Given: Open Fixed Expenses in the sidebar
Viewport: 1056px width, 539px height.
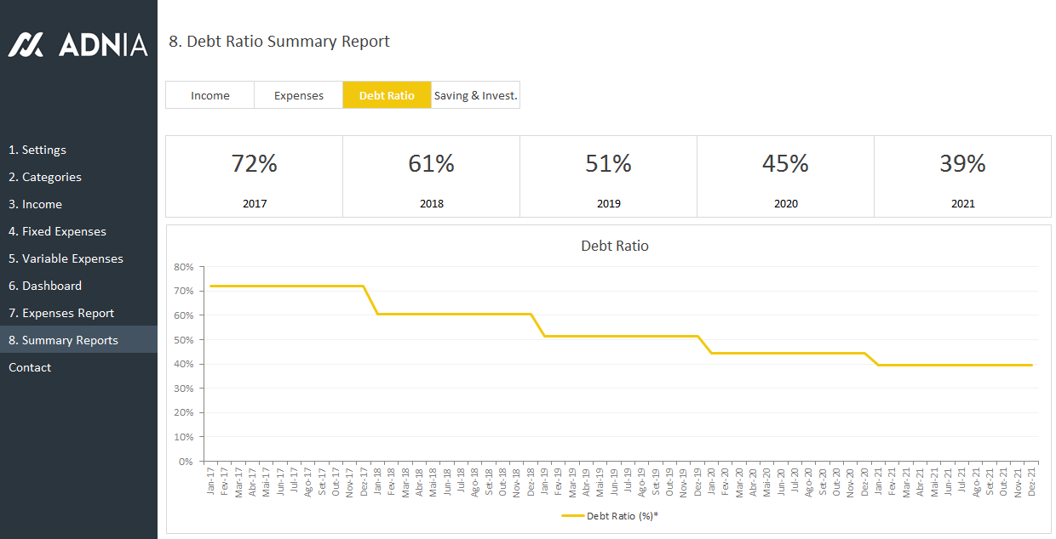Looking at the screenshot, I should point(57,231).
